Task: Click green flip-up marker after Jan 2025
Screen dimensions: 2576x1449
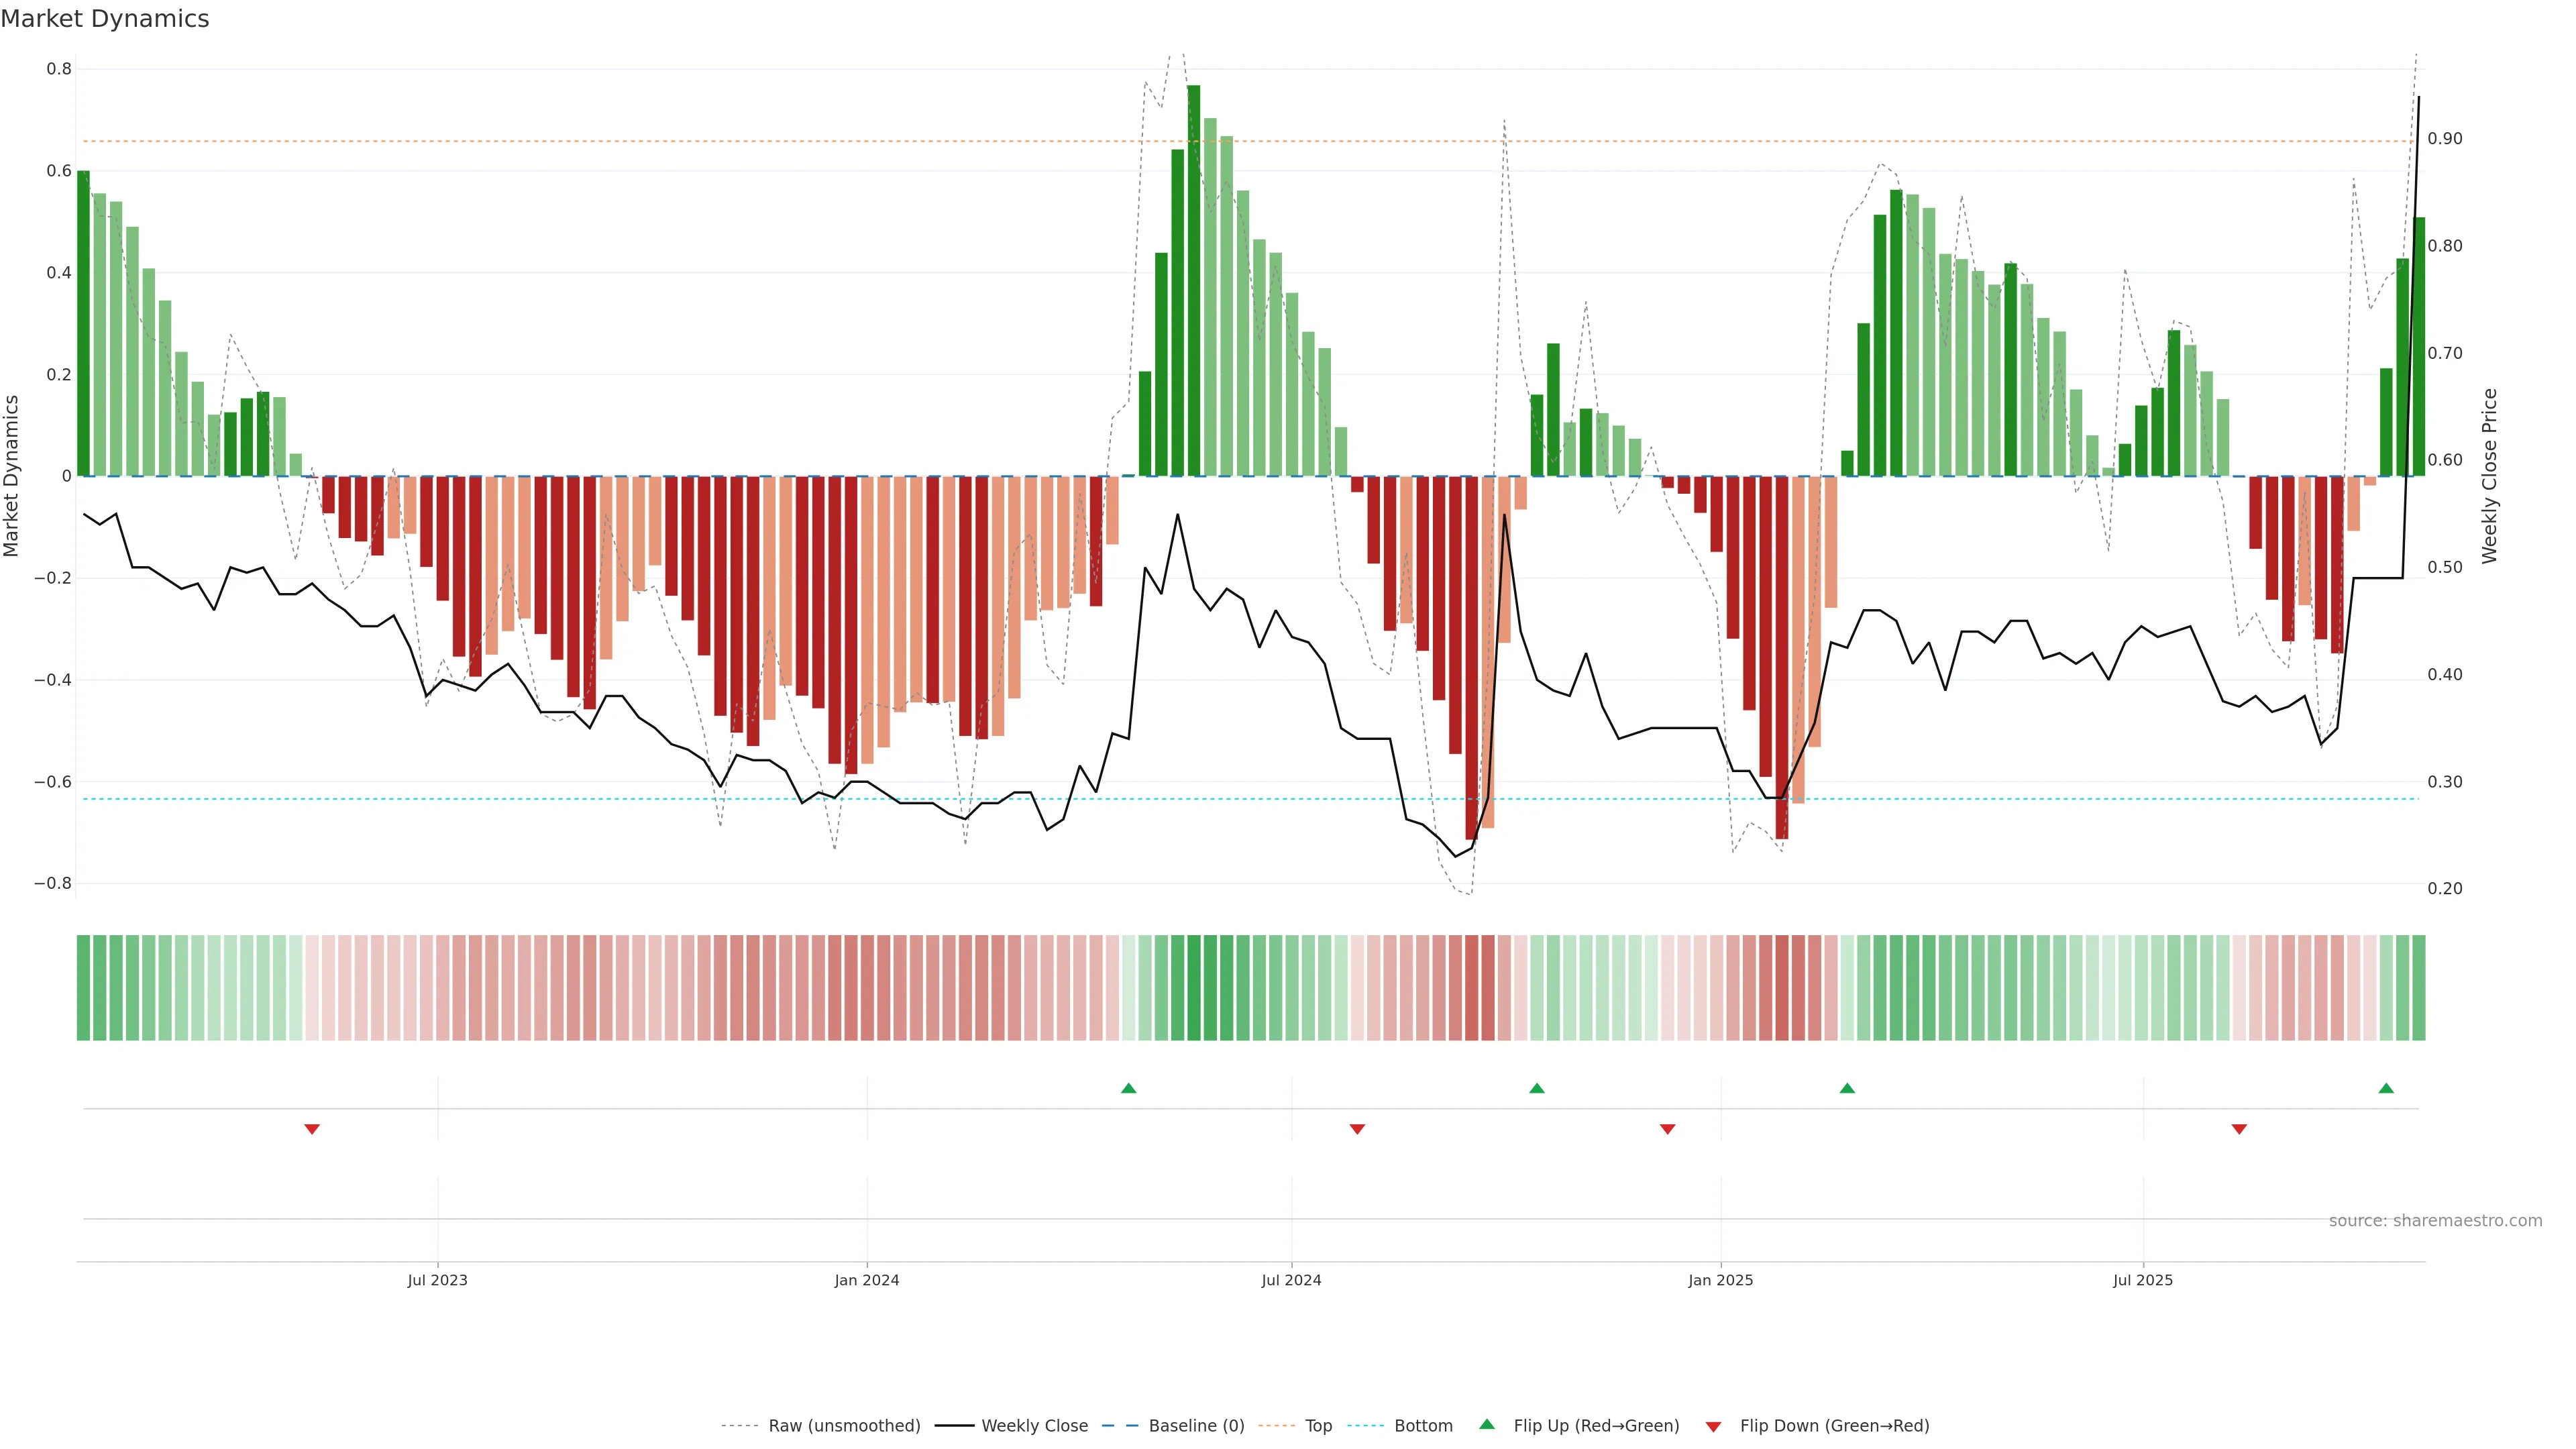Action: tap(1847, 1088)
